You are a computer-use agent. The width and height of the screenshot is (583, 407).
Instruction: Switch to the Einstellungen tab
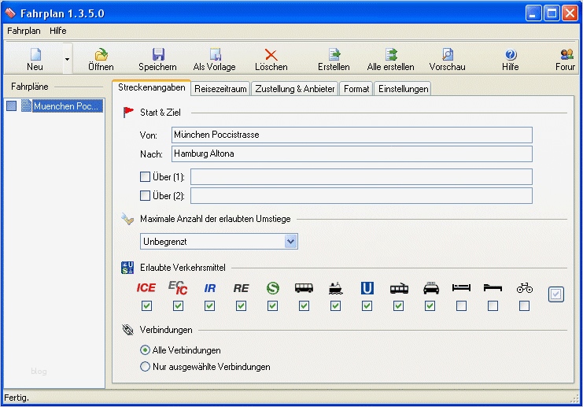[403, 89]
